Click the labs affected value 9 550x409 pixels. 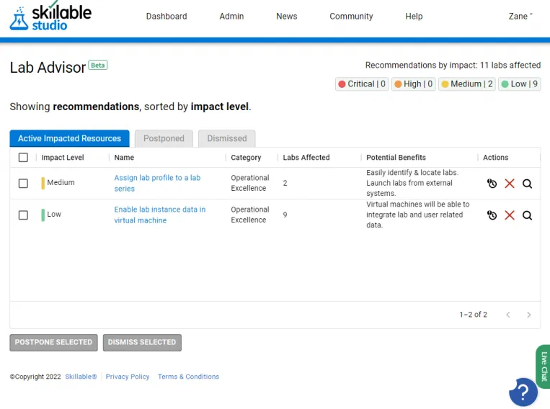coord(285,215)
